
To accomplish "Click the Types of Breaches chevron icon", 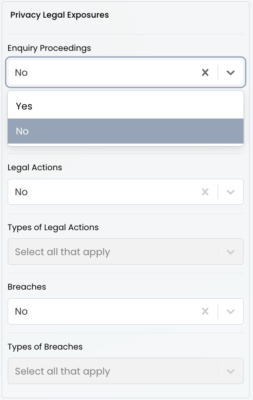I will 231,371.
